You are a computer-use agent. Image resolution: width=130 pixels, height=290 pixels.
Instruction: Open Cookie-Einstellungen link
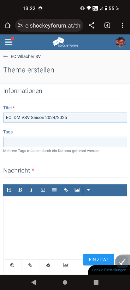[x=109, y=270]
